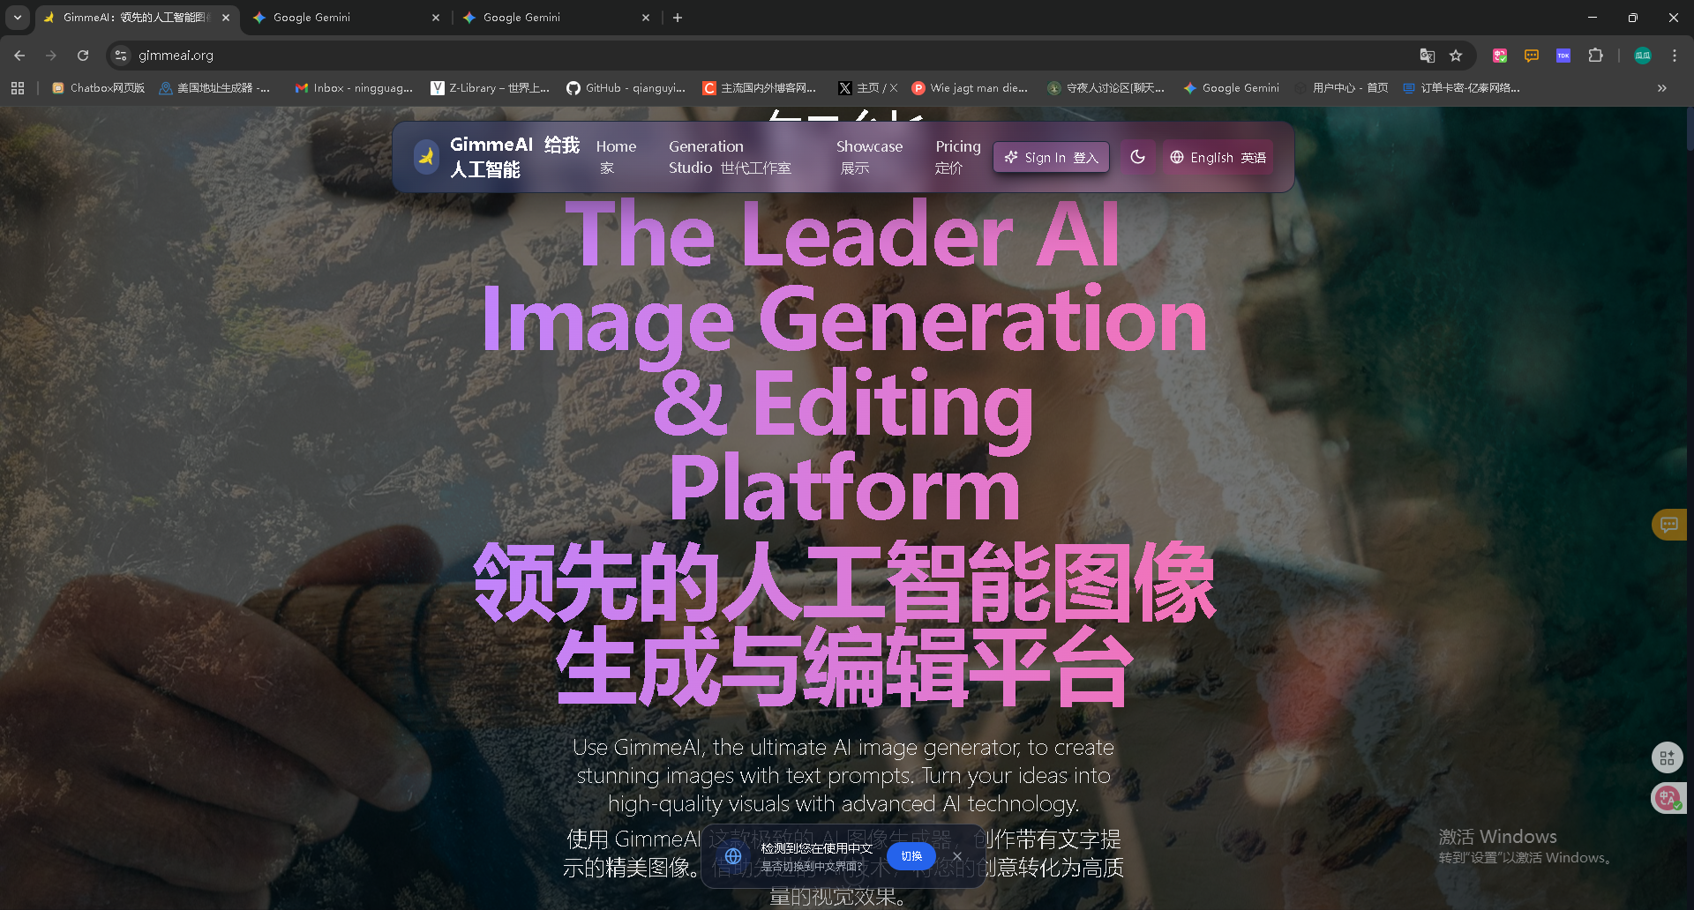Click the GimmeAI banana logo
1694x910 pixels.
pos(424,156)
